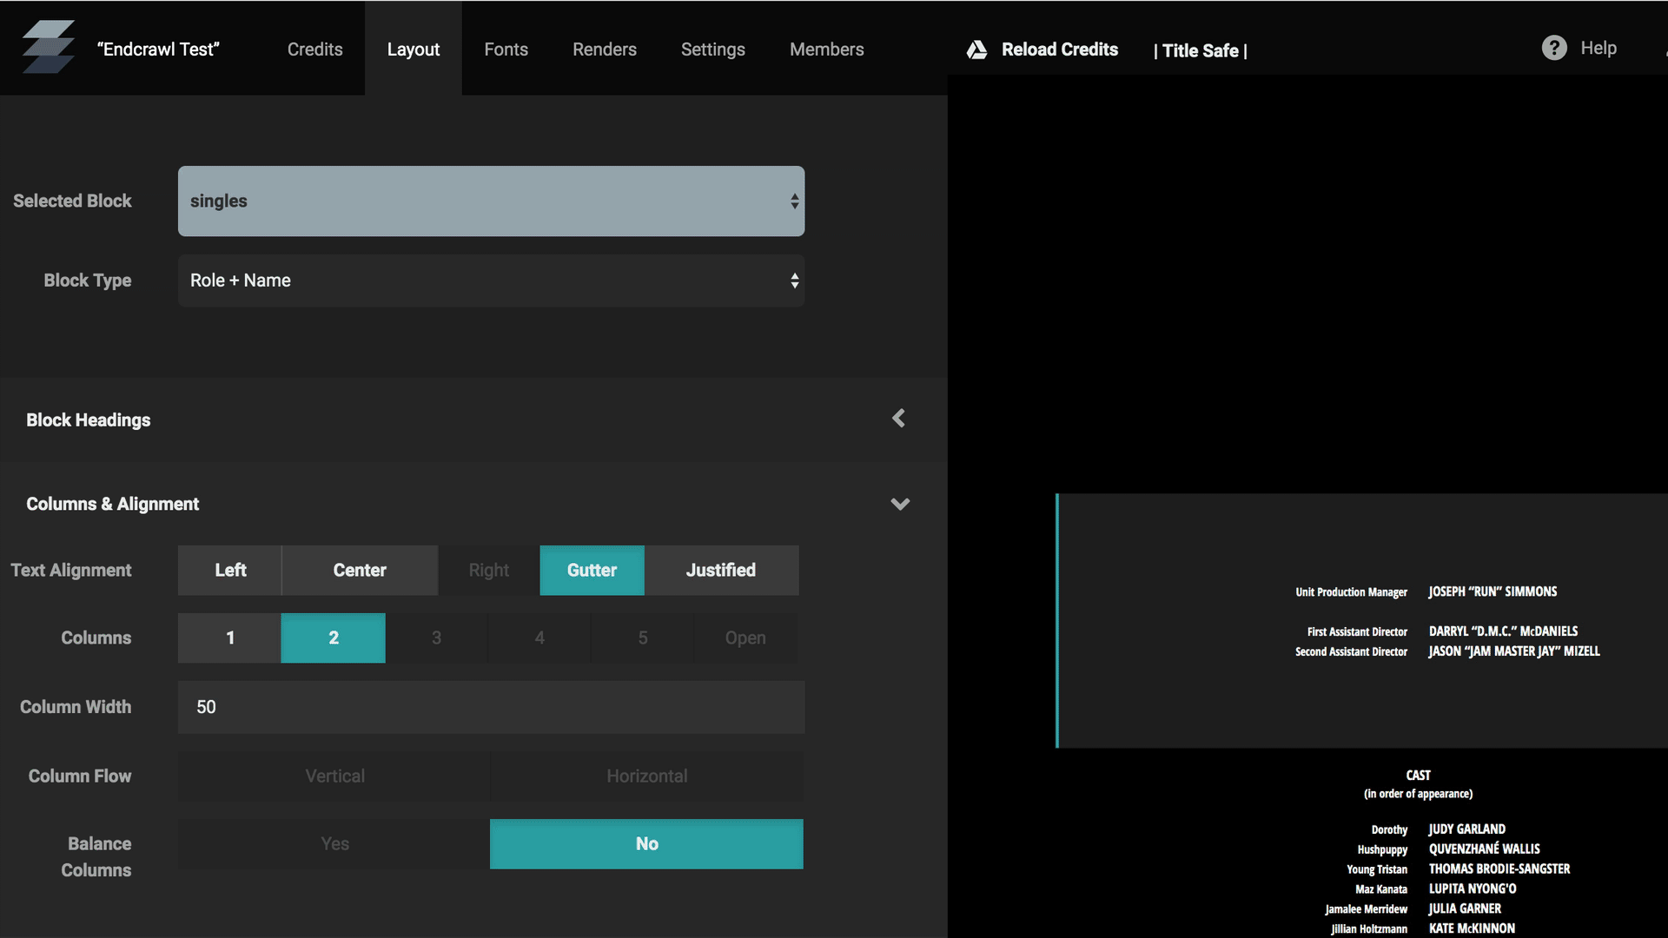Switch to the Fonts tab
1668x938 pixels.
tap(506, 49)
